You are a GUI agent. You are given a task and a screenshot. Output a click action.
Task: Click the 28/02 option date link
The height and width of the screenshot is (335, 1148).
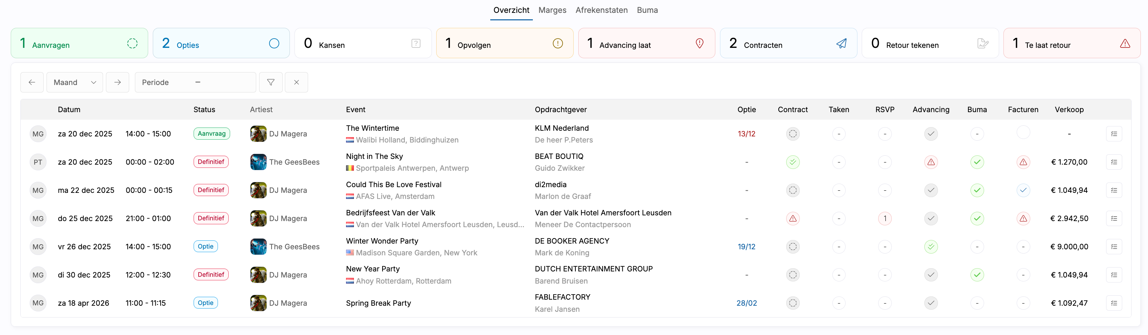click(x=746, y=303)
